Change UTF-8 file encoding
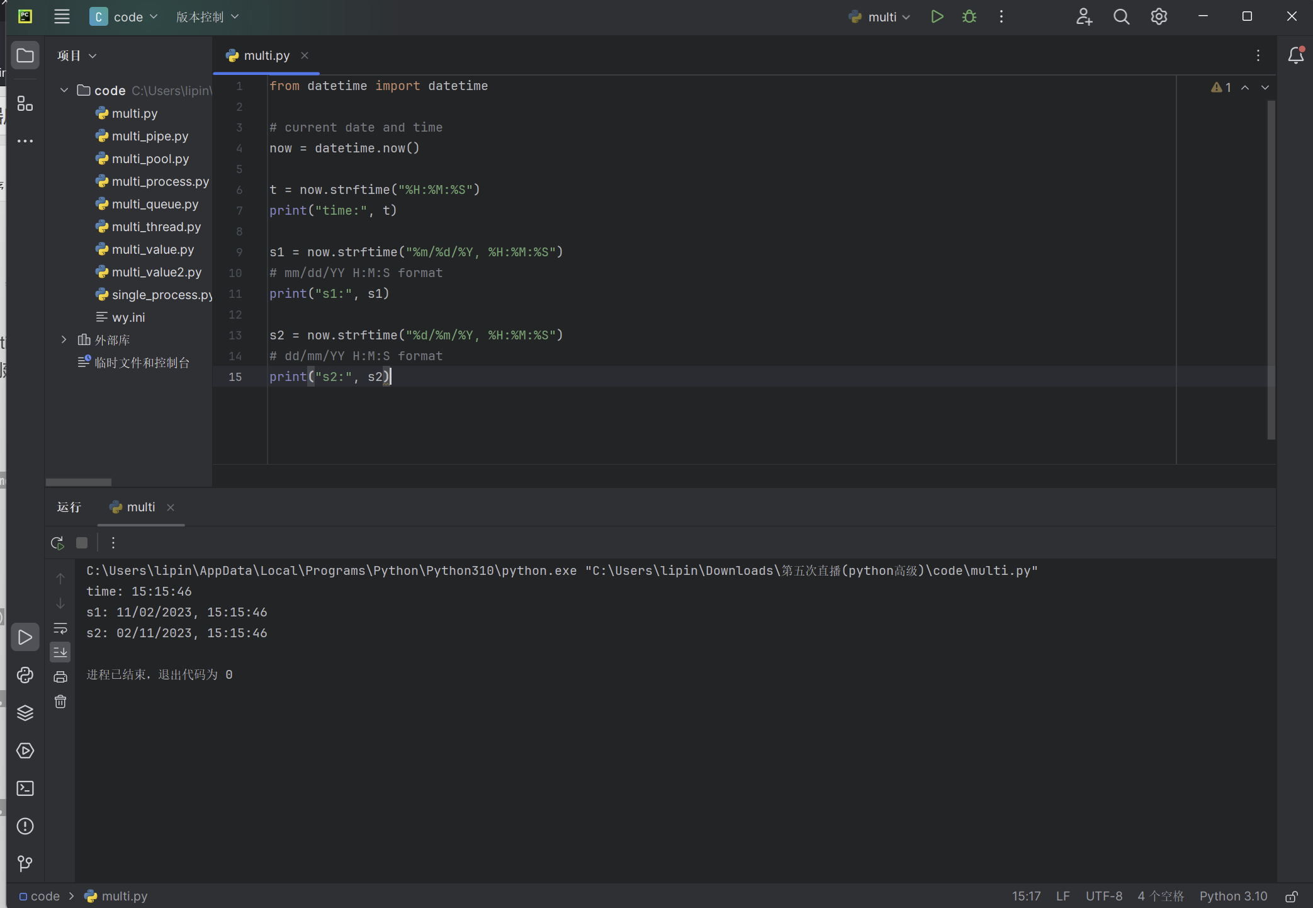This screenshot has height=908, width=1313. tap(1104, 896)
